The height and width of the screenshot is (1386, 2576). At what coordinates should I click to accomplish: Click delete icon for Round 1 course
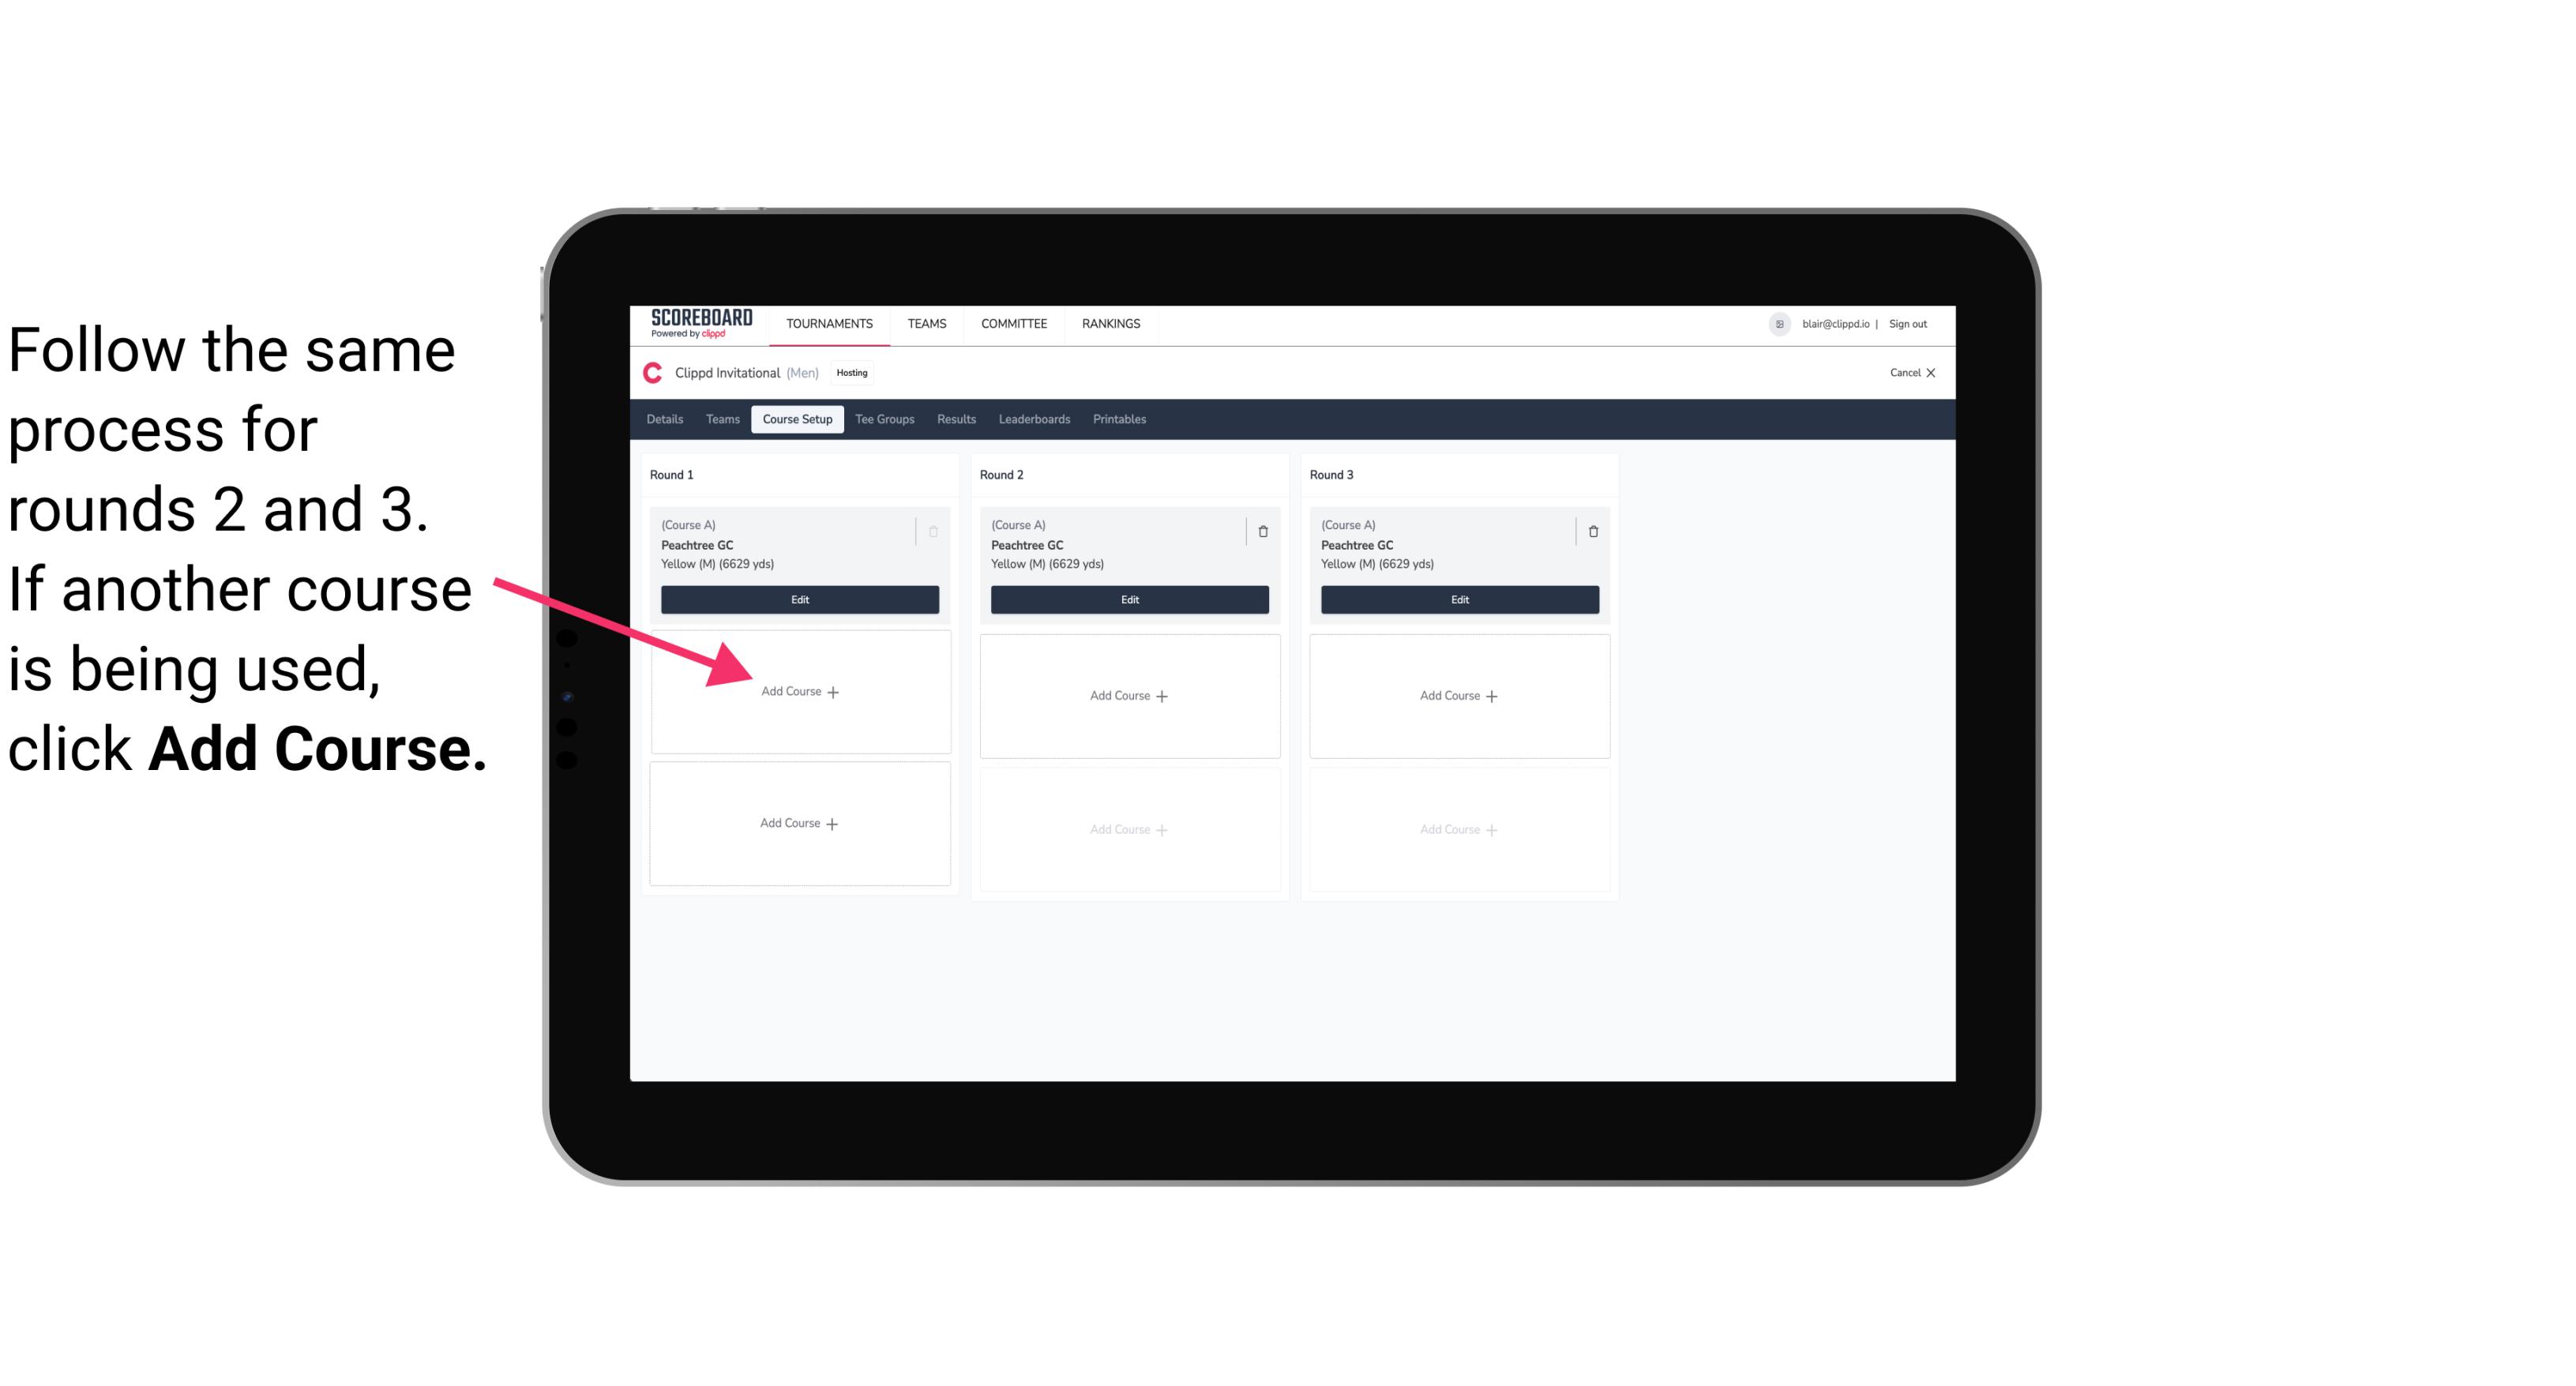tap(935, 531)
